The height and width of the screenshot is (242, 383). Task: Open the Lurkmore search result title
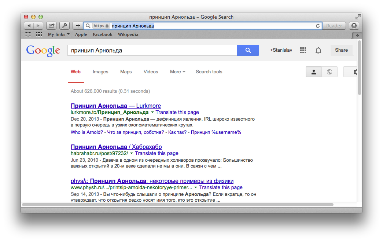click(116, 106)
